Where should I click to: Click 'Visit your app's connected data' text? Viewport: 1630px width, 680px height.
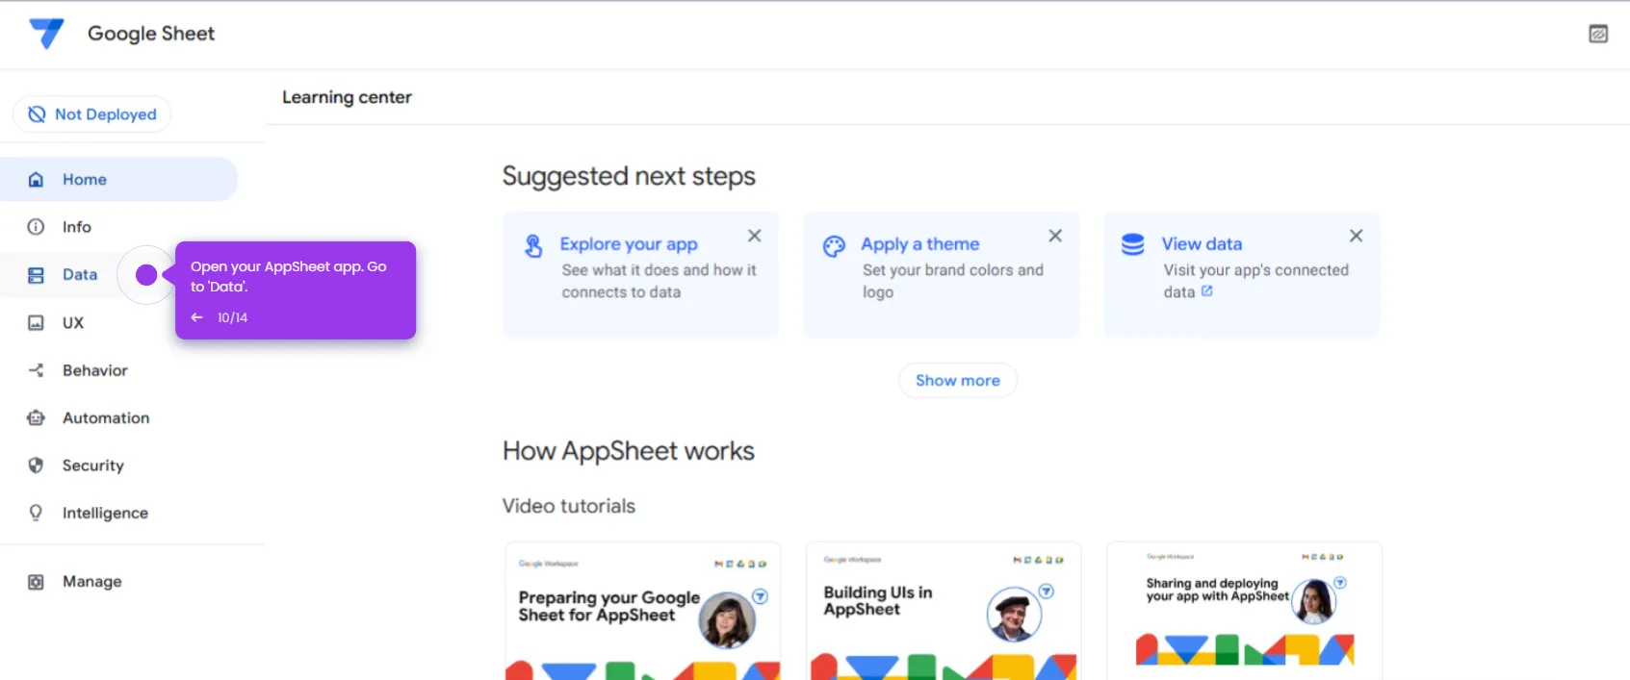(1255, 281)
